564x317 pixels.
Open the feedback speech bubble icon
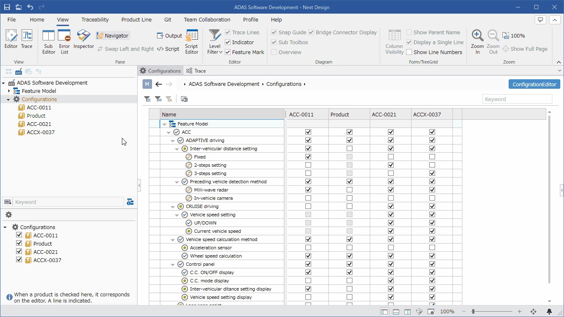click(540, 20)
